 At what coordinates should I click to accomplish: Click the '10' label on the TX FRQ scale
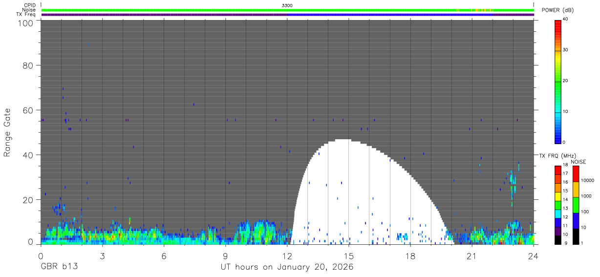click(565, 234)
